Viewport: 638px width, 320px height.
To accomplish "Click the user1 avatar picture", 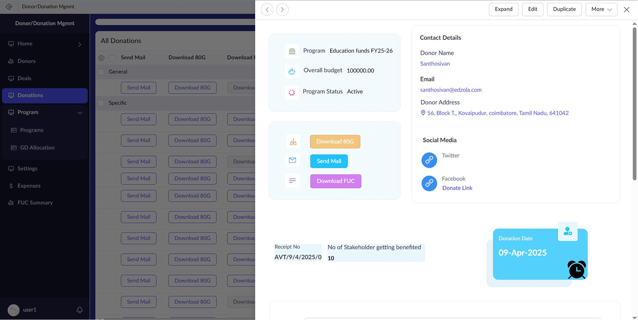I will (14, 310).
